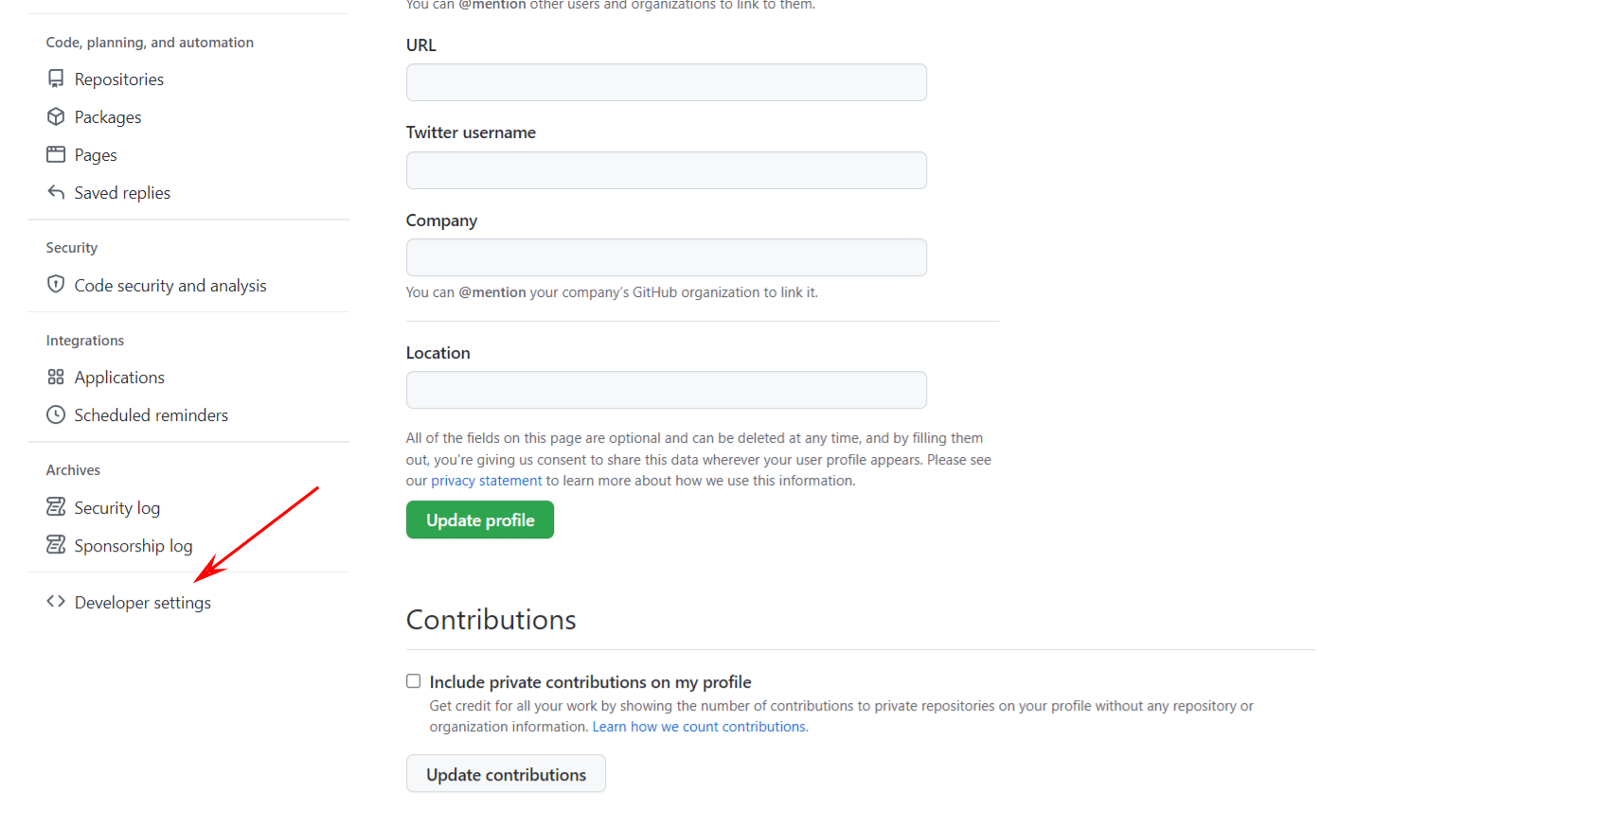Viewport: 1623px width, 826px height.
Task: Open Developer settings
Action: click(142, 602)
